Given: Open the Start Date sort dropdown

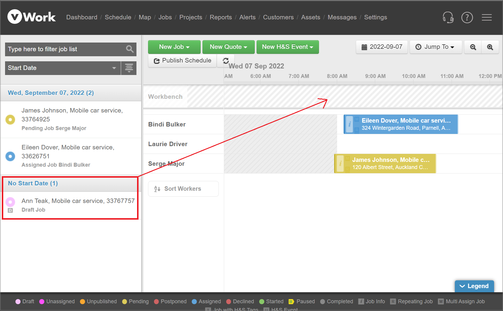Looking at the screenshot, I should coord(62,68).
